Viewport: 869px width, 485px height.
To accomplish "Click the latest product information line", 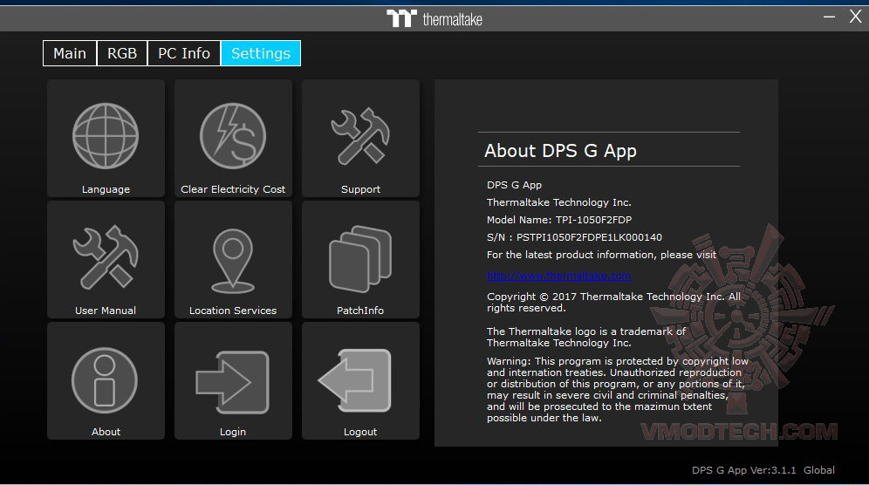I will 601,255.
